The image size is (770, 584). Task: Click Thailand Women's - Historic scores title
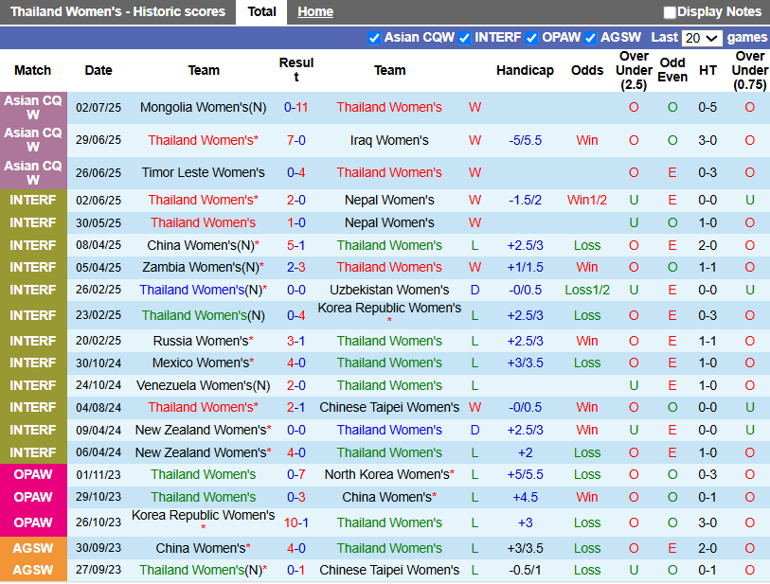click(x=117, y=11)
